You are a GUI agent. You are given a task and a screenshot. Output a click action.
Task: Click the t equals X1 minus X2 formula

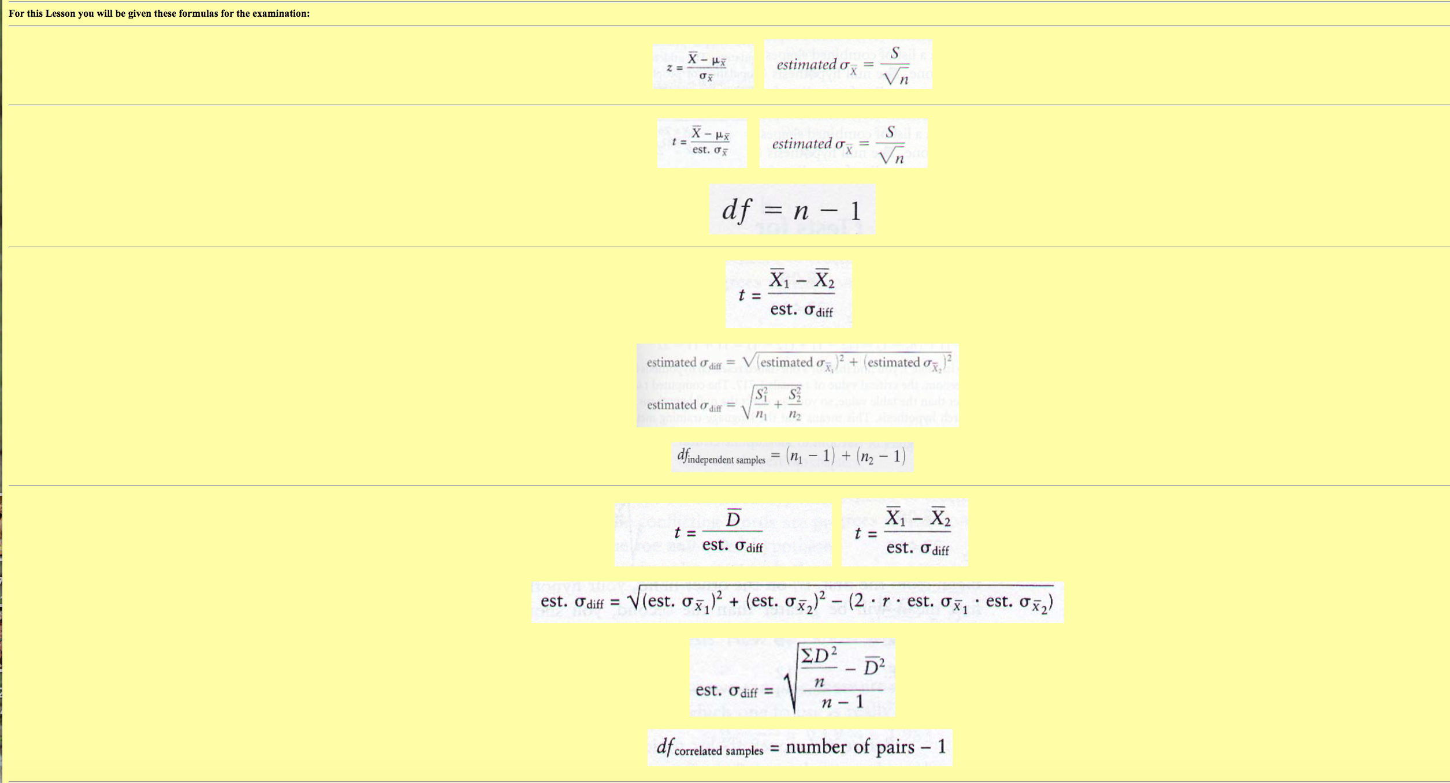(787, 295)
